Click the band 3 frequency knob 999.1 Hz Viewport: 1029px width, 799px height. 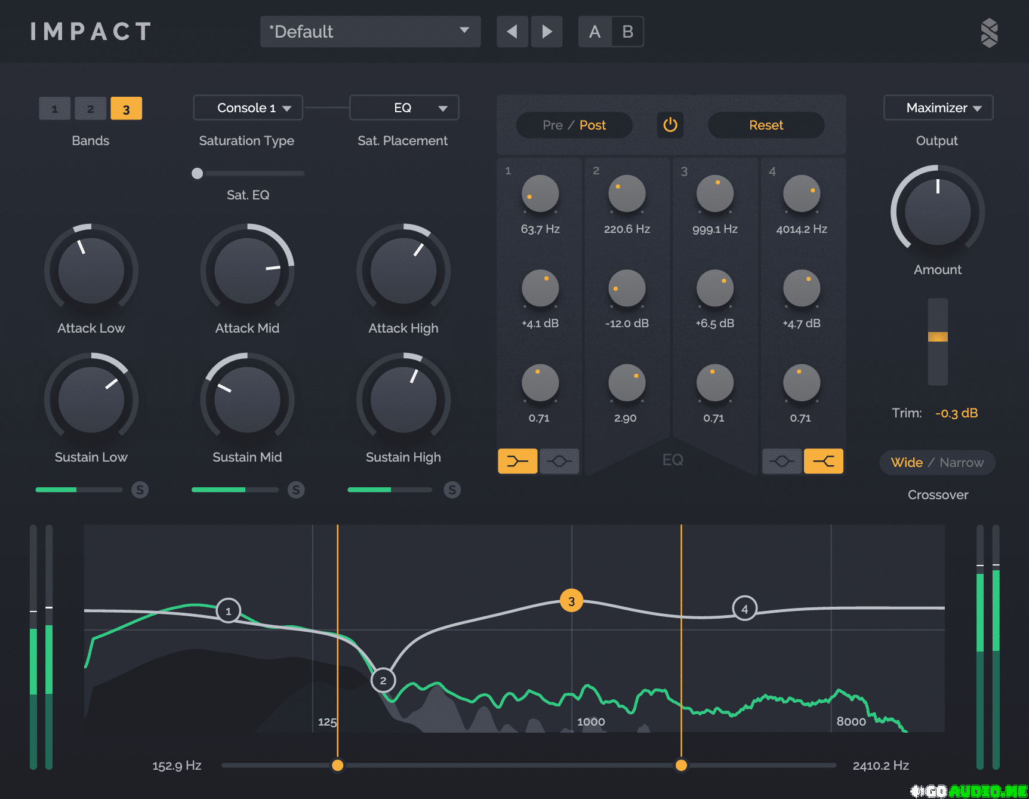[x=715, y=193]
